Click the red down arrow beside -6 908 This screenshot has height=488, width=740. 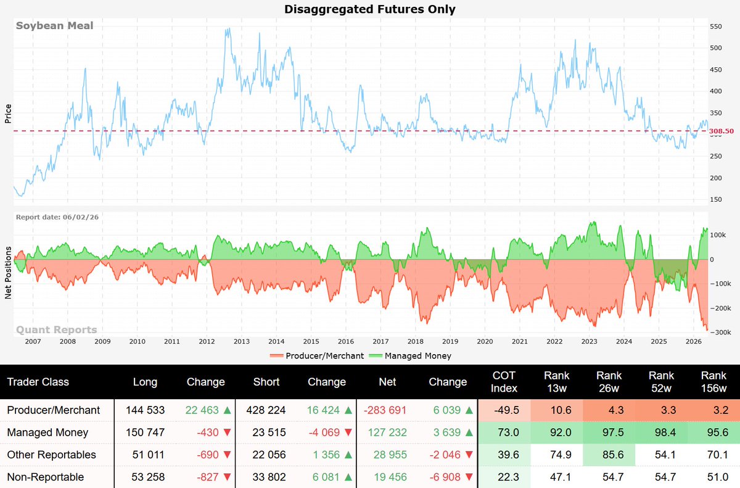[x=470, y=477]
